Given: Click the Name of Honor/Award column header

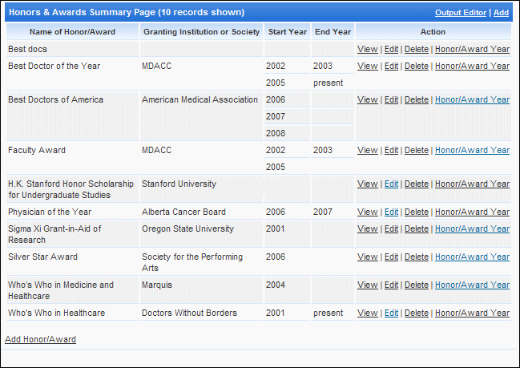Looking at the screenshot, I should [72, 32].
